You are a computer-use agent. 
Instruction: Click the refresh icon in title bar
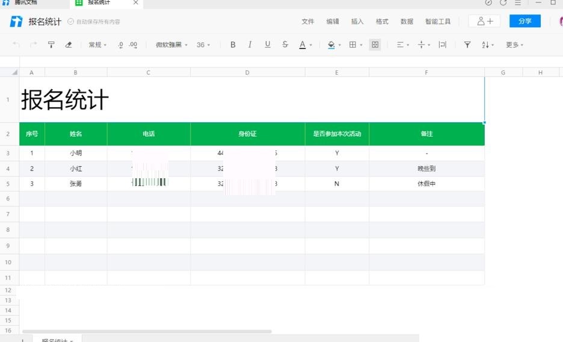503,2
